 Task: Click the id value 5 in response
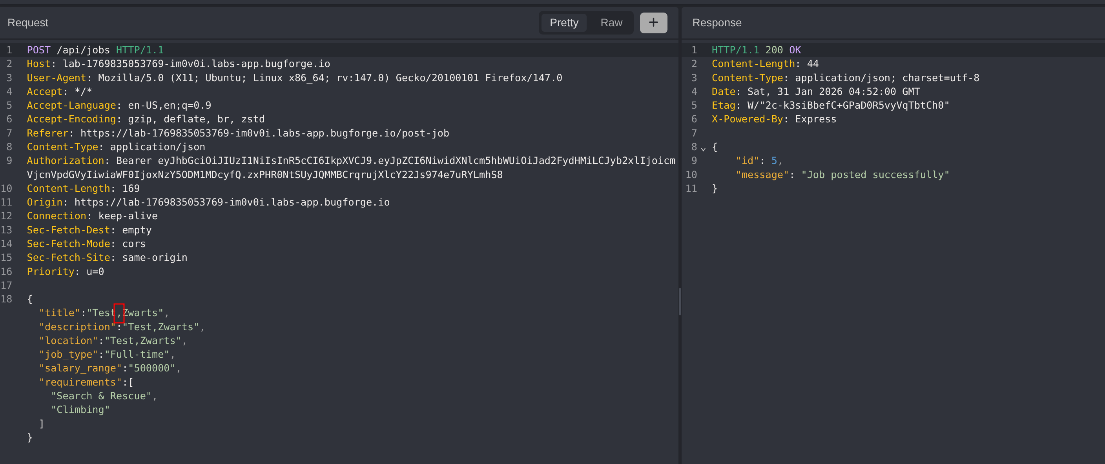tap(773, 161)
